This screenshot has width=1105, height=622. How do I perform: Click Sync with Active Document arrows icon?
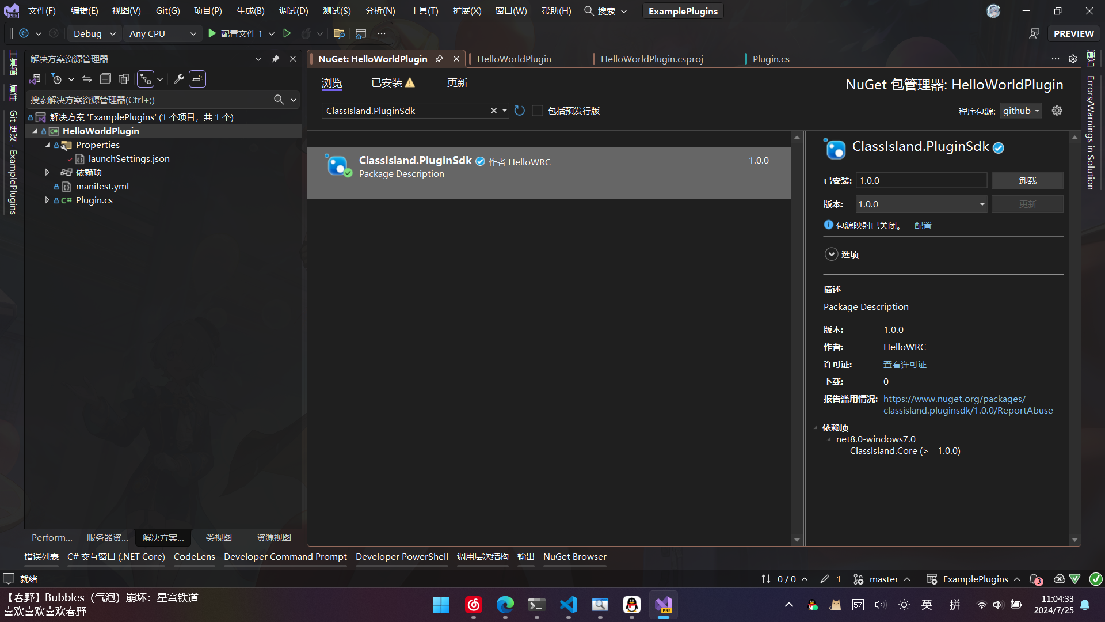point(87,79)
